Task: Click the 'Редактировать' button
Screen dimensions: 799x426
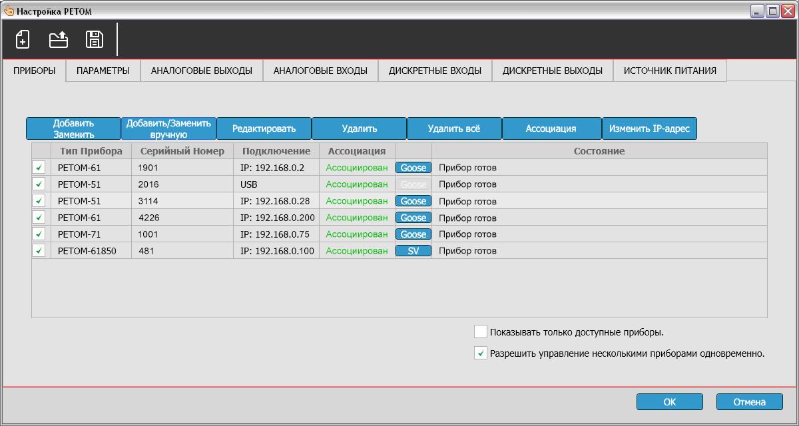Action: click(x=264, y=128)
